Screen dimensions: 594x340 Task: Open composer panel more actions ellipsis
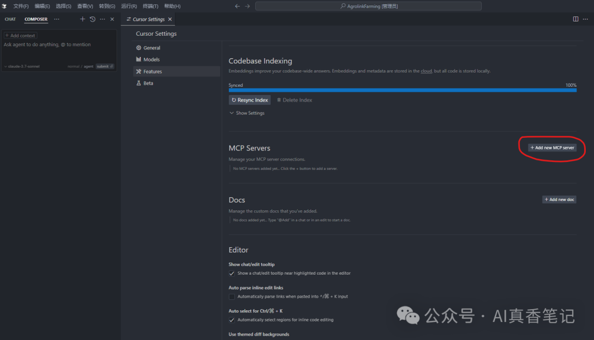tap(102, 19)
